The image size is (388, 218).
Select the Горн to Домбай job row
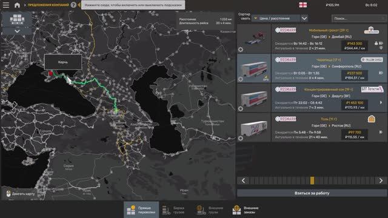[329, 39]
